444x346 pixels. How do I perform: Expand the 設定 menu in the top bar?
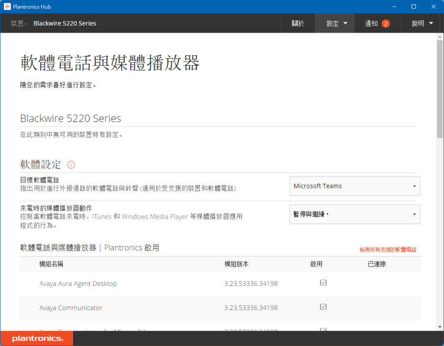335,23
